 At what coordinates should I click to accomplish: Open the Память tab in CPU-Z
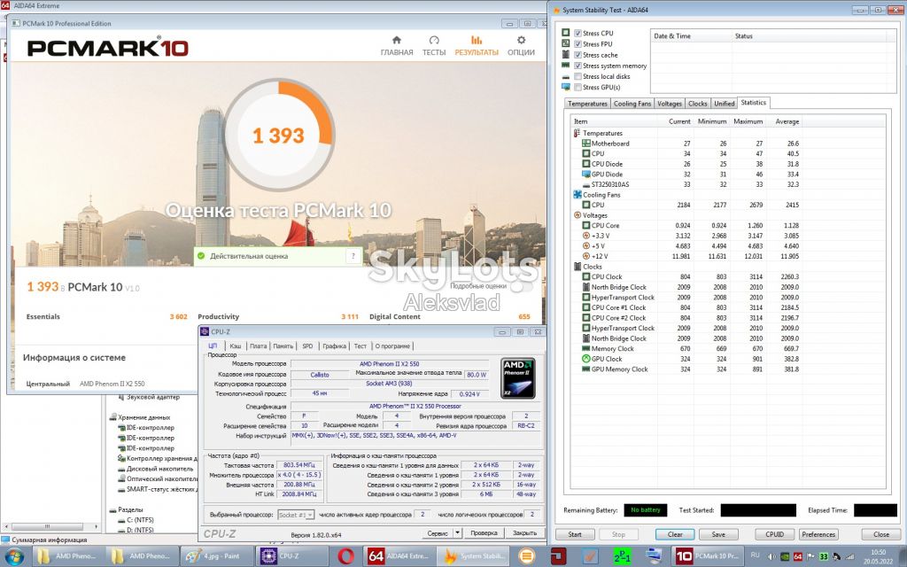(283, 346)
